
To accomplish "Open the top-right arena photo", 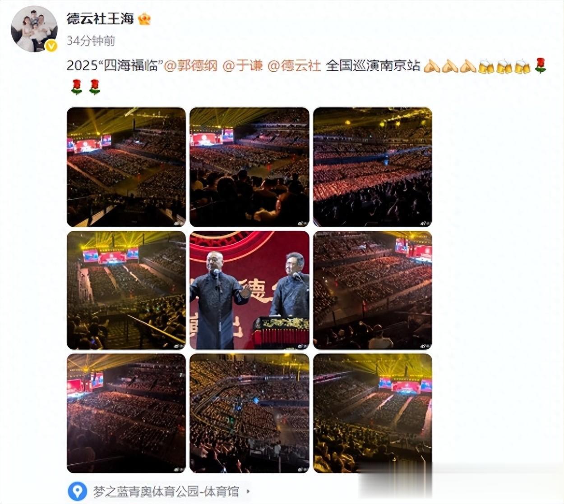I will click(373, 167).
